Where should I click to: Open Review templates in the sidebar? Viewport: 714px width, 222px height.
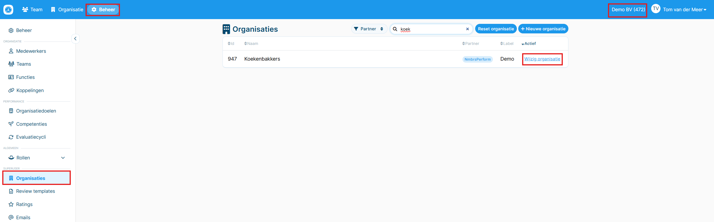[x=35, y=191]
